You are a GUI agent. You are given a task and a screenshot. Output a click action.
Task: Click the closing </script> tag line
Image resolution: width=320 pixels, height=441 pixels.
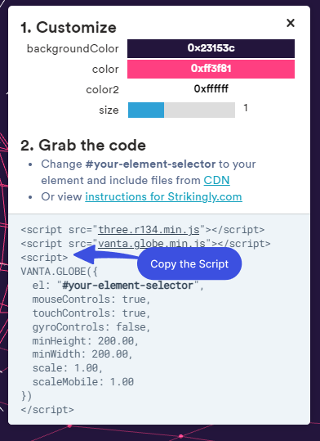tap(47, 409)
